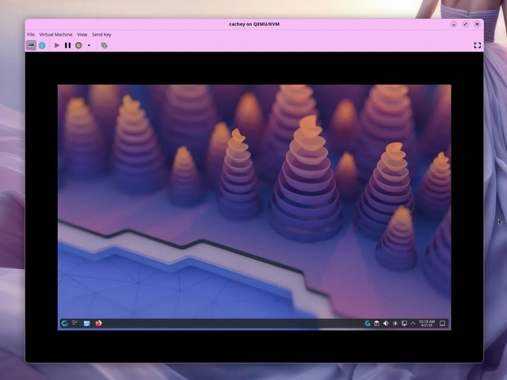This screenshot has width=507, height=380.
Task: Power on the virtual machine play button
Action: (x=57, y=45)
